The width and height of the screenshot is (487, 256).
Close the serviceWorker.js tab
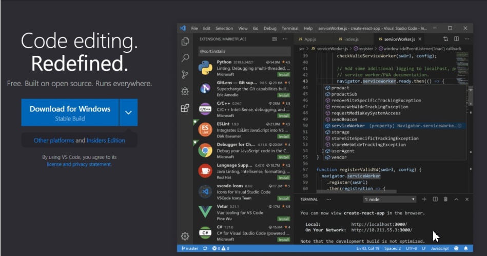[420, 39]
